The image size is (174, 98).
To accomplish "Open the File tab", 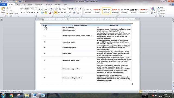I will 4,5.
